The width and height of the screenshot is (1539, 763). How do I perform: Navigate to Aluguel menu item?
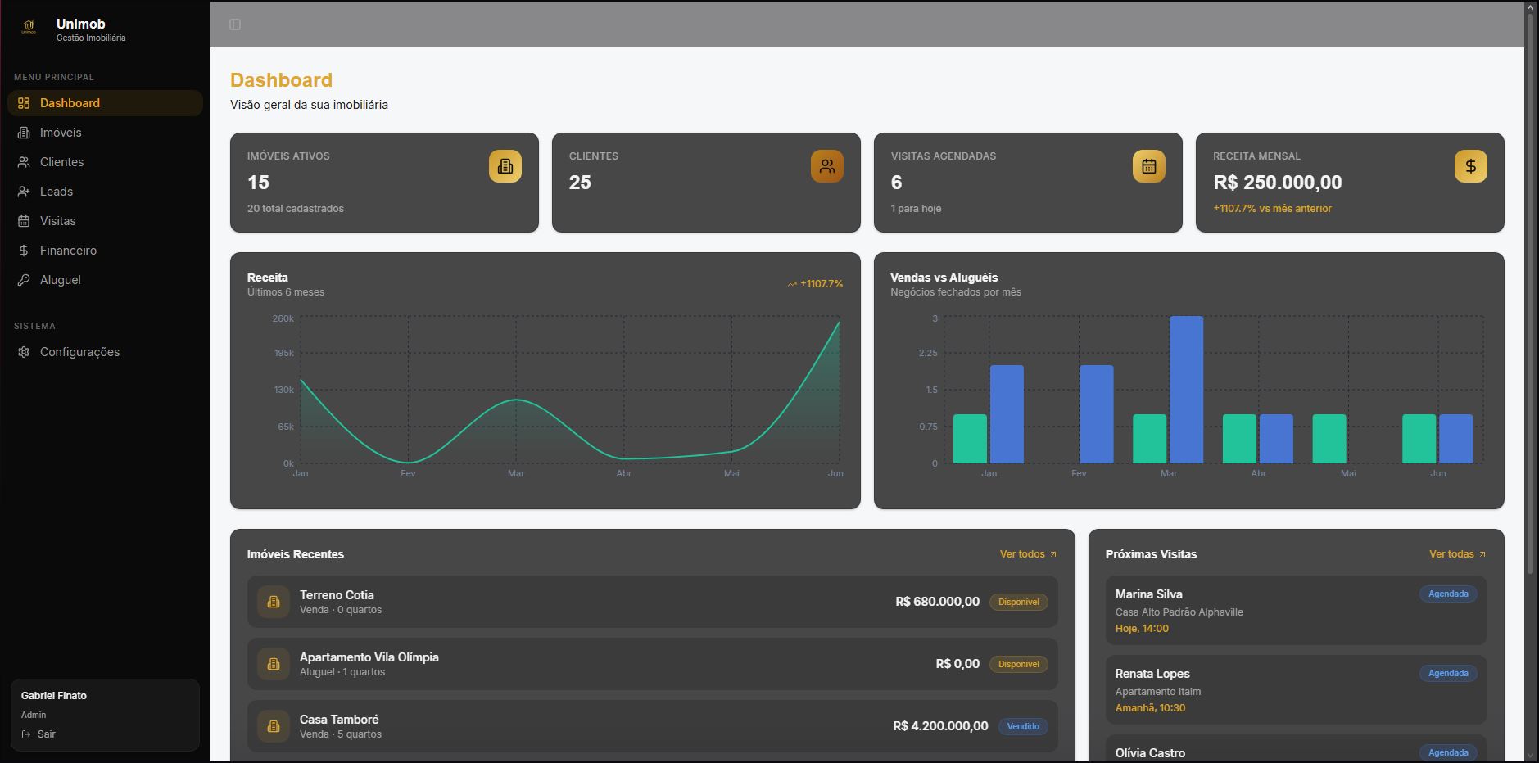[x=105, y=280]
